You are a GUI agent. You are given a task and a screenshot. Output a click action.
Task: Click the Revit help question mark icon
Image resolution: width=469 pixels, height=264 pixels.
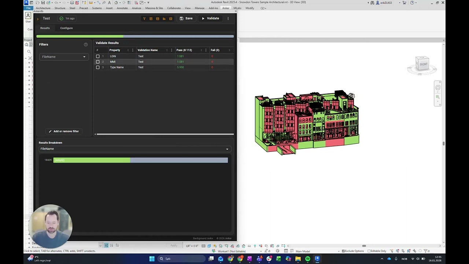(412, 3)
